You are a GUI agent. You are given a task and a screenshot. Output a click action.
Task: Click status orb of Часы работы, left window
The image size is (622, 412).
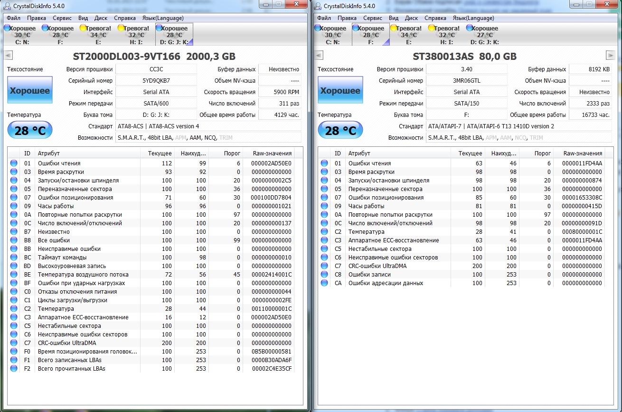pyautogui.click(x=14, y=206)
